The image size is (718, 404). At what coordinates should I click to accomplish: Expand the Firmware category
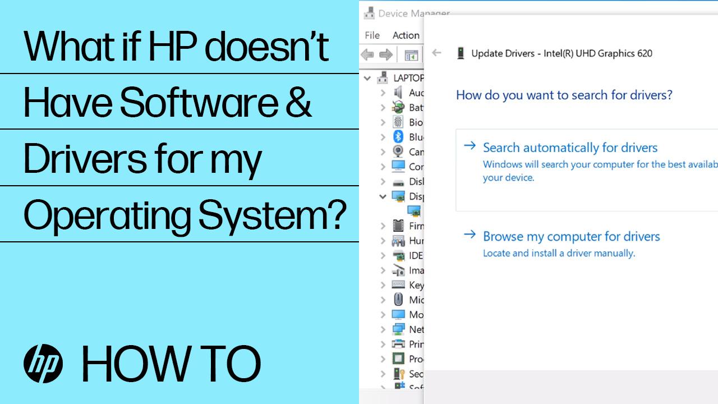point(383,226)
